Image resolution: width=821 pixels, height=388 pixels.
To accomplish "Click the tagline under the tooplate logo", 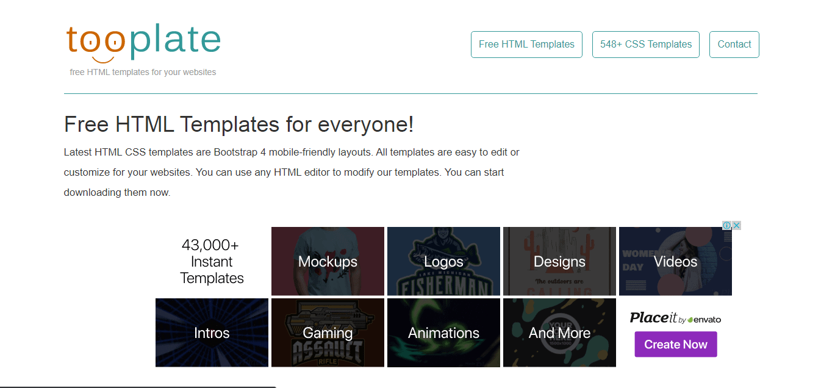I will (143, 71).
